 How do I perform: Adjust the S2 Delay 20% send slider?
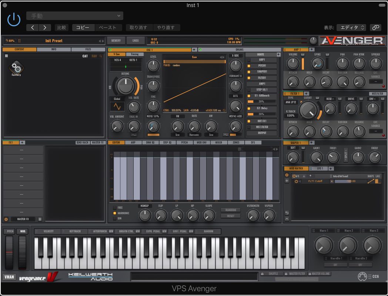(x=261, y=114)
